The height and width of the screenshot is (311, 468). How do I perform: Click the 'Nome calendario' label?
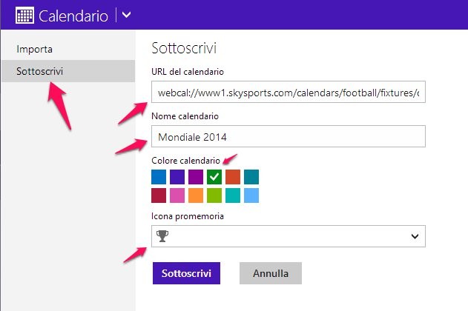coord(185,116)
